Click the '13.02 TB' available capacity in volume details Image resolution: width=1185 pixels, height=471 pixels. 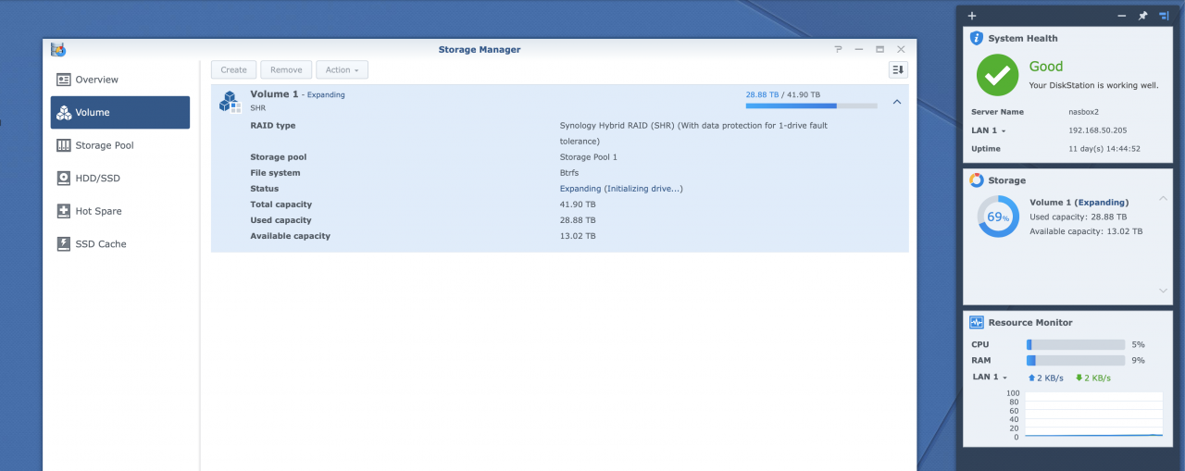578,236
